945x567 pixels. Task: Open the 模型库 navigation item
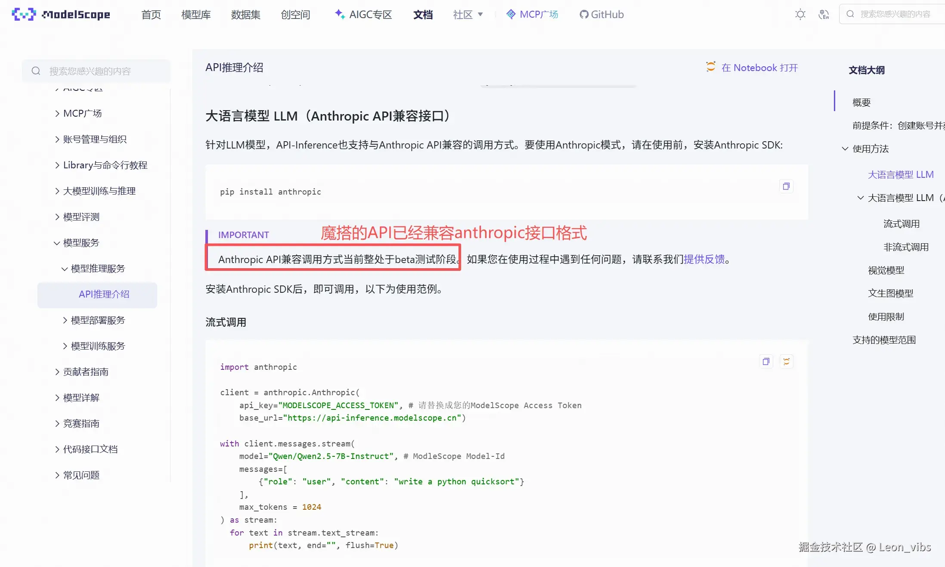[196, 15]
